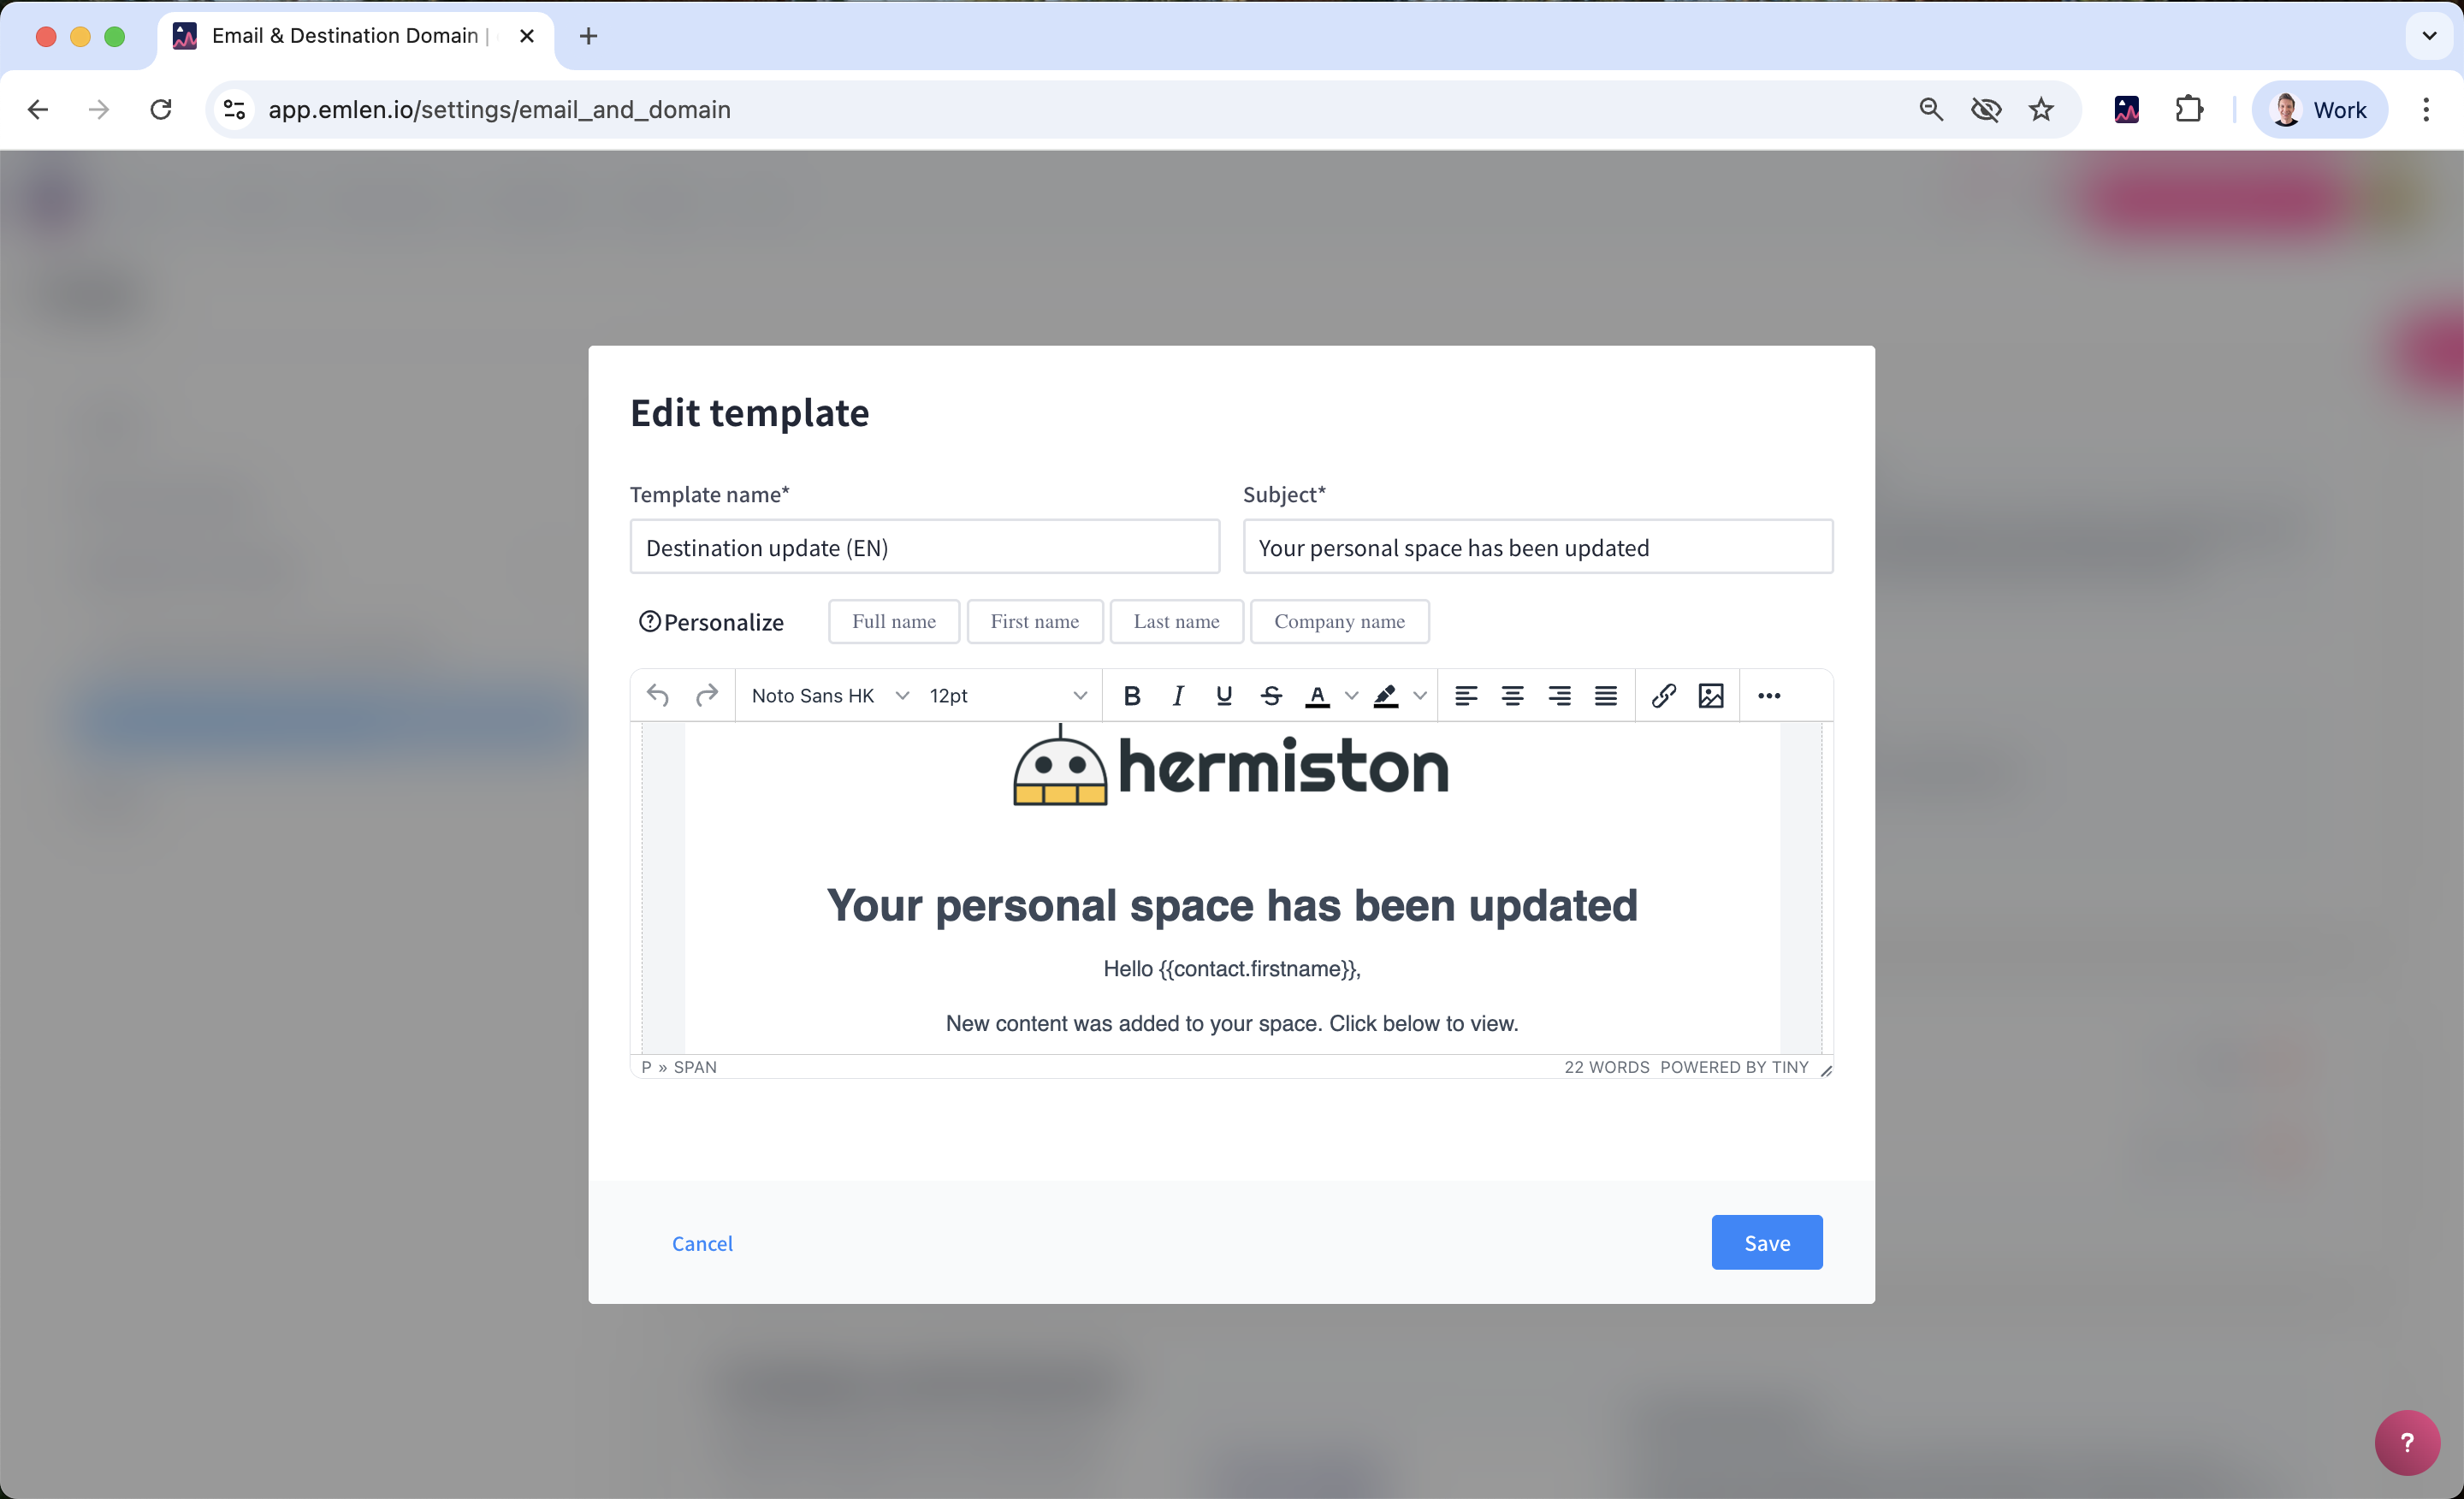Reveal more toolbar options ellipsis

point(1768,695)
